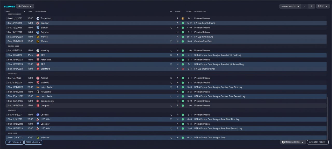Toggle the row selector for Liverpool fixture
This screenshot has width=332, height=149.
[x=7, y=105]
